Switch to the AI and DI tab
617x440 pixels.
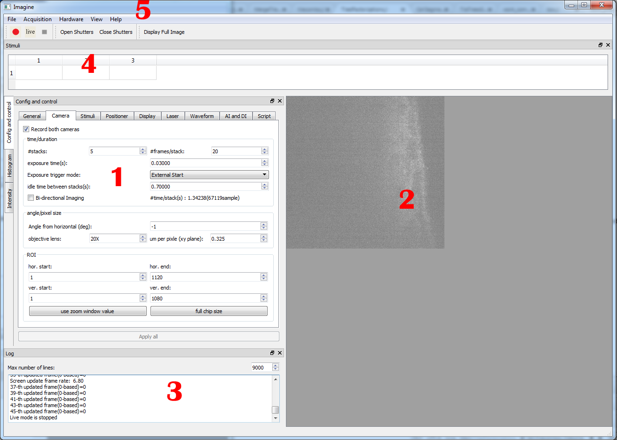click(x=236, y=116)
